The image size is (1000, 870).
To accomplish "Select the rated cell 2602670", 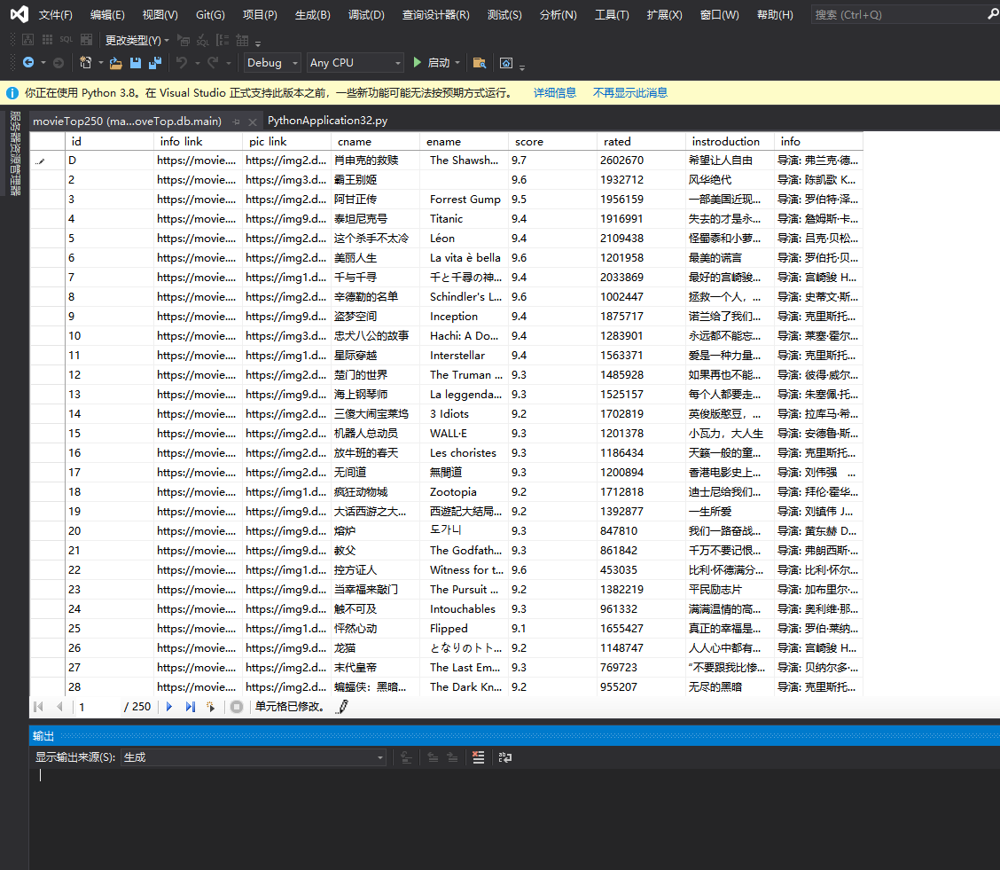I will (640, 161).
